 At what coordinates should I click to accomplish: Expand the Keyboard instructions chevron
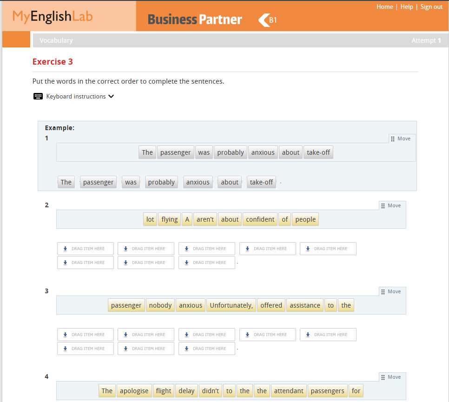(111, 97)
